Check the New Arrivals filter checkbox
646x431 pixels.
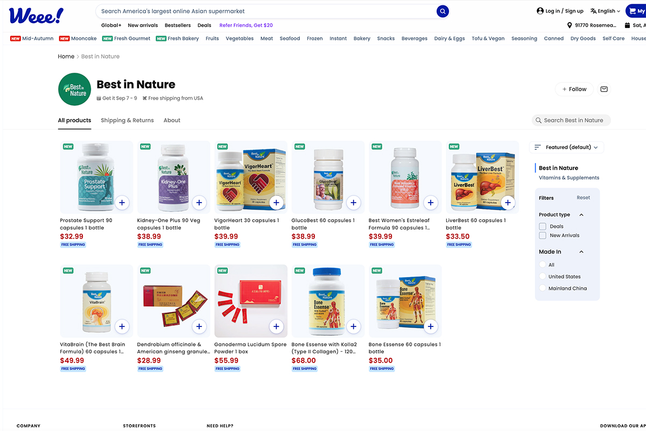(543, 235)
